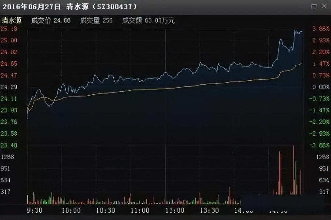Screen dimensions: 331x220
Task: Click the 10:30 time axis label
Action: coord(106,210)
